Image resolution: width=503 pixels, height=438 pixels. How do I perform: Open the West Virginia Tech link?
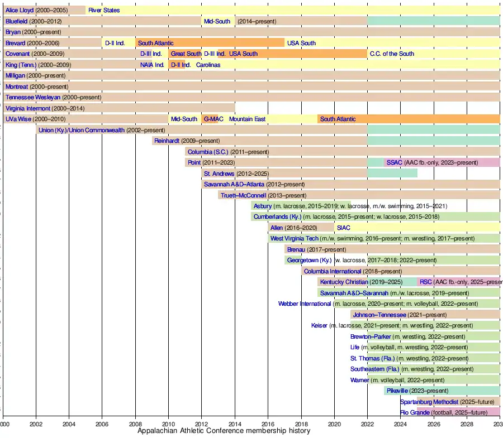coord(294,239)
